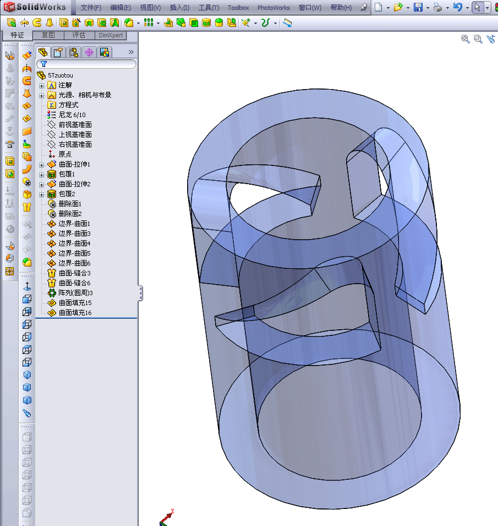Click the Revolved Surface icon in the surfaces toolbar
Image resolution: width=498 pixels, height=526 pixels.
(27, 68)
